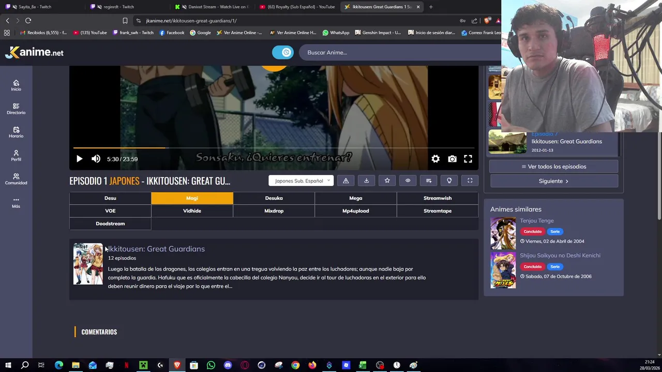Viewport: 662px width, 372px height.
Task: Open Discord from the taskbar
Action: coord(228,365)
